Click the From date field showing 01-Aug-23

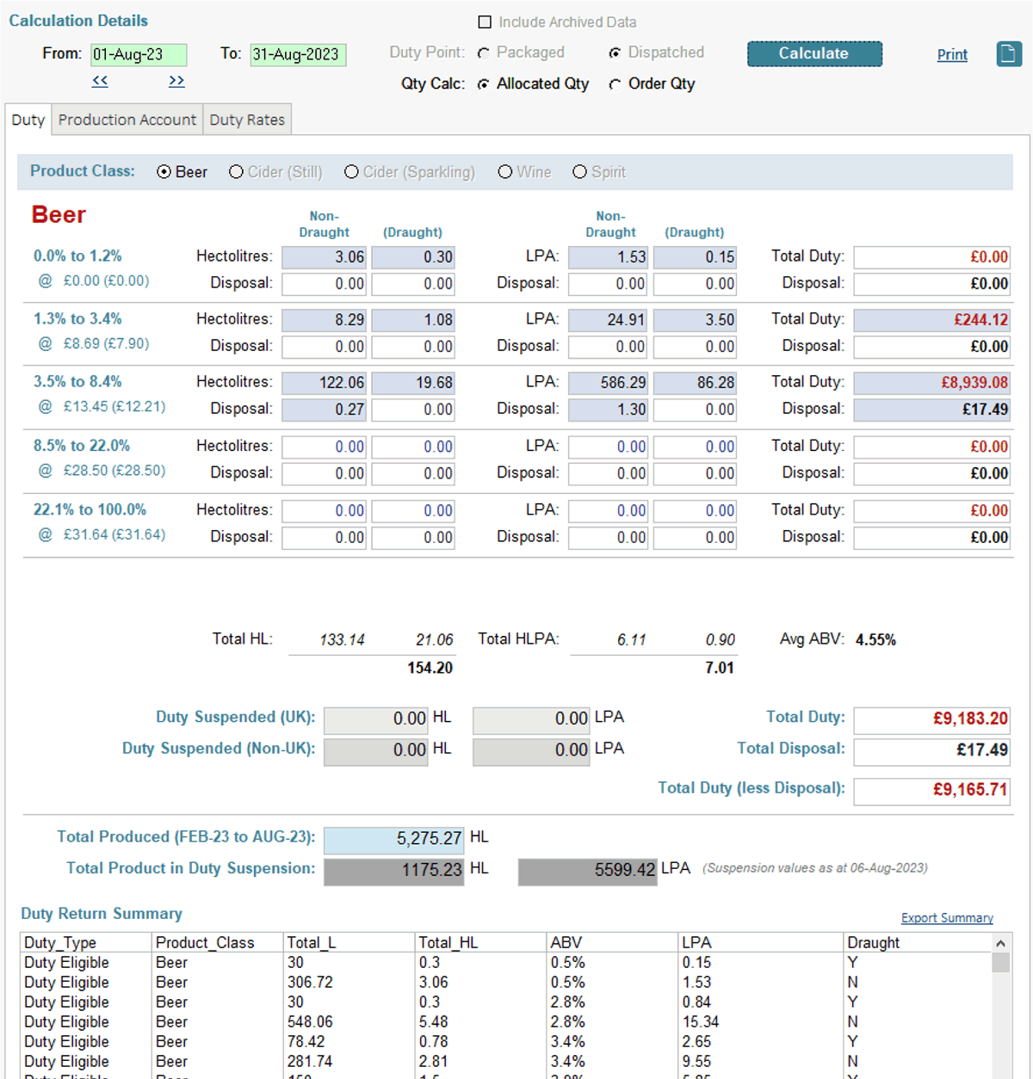coord(139,53)
